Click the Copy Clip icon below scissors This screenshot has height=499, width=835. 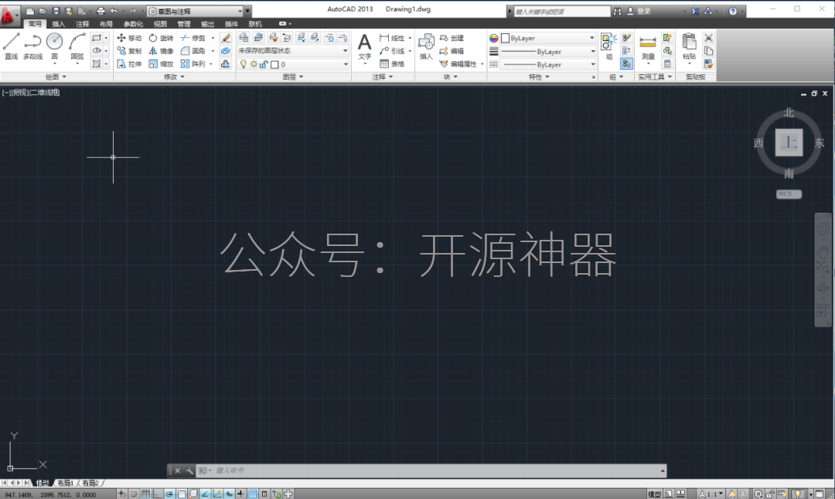[x=708, y=50]
